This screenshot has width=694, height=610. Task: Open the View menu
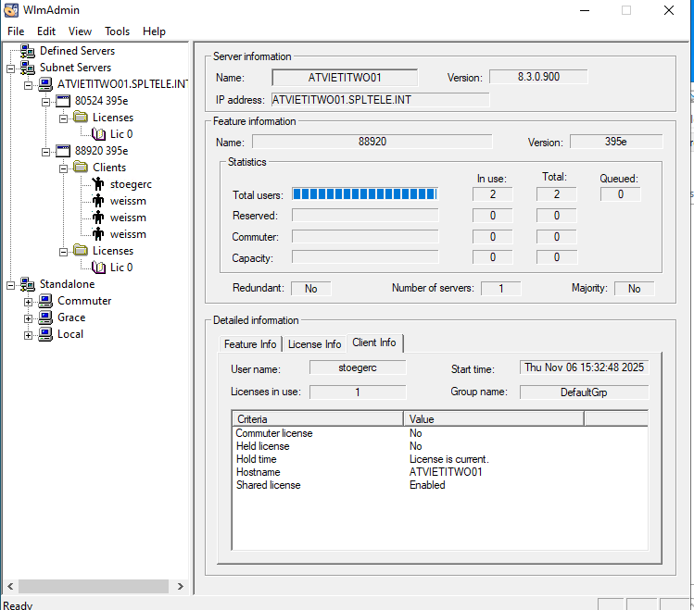tap(80, 31)
